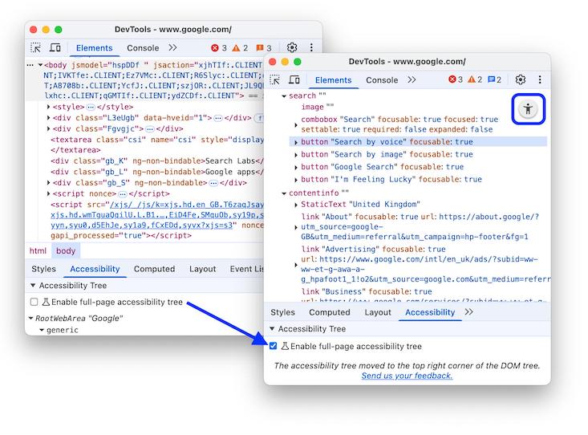Collapse the Accessibility Tree section in the front window
Image resolution: width=588 pixels, height=435 pixels.
272,329
